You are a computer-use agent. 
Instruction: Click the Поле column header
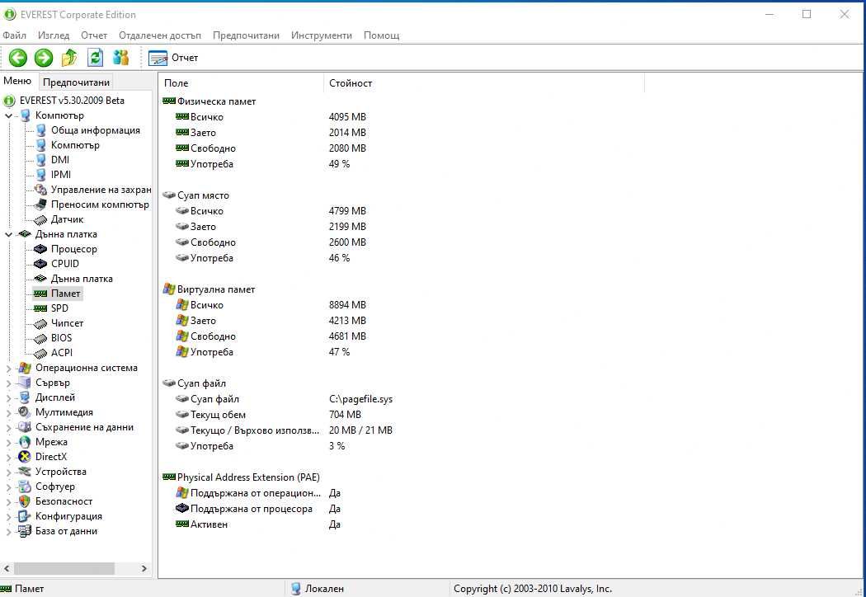point(242,82)
